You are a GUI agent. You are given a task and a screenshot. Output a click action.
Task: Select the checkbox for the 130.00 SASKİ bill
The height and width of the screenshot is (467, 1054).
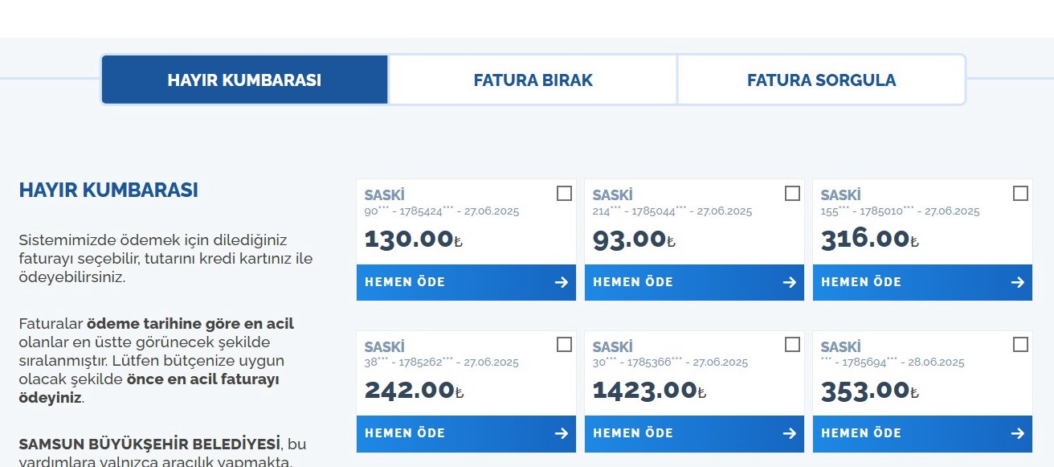pyautogui.click(x=564, y=194)
